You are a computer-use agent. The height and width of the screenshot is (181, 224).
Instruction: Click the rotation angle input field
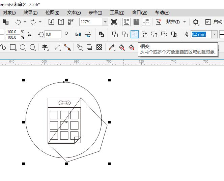(52, 34)
